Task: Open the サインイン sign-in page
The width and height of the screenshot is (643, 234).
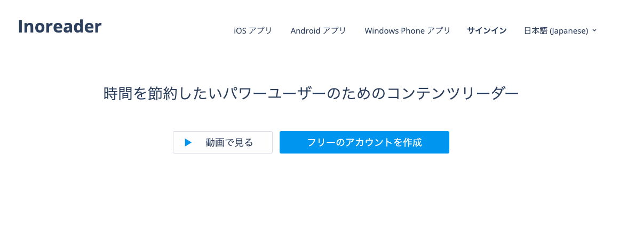Action: pos(487,30)
